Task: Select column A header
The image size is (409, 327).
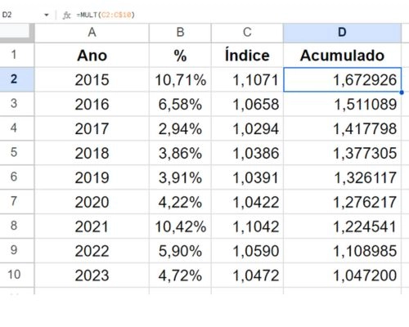Action: [92, 33]
